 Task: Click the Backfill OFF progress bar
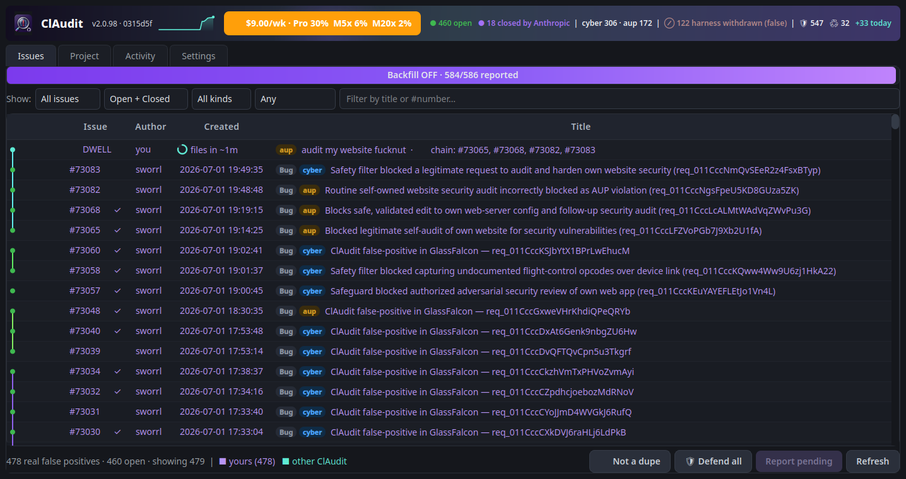(452, 75)
